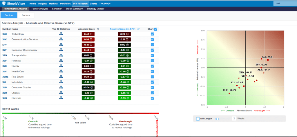View Top 10 Holdings for Utilities
The width and height of the screenshot is (297, 137).
click(x=61, y=93)
